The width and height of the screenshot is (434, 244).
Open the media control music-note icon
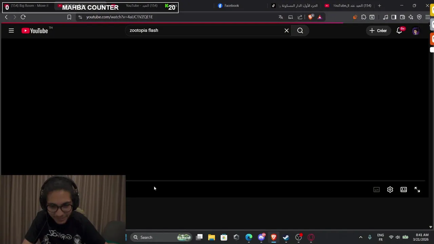coord(386,17)
